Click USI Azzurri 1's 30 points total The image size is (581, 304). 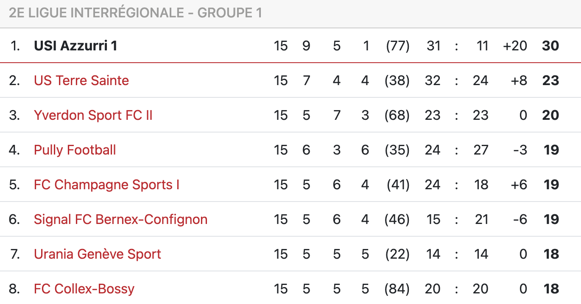pyautogui.click(x=550, y=46)
